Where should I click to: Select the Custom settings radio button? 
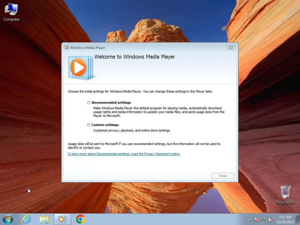(88, 125)
